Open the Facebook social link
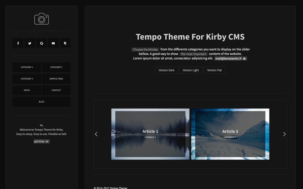 [x=18, y=43]
